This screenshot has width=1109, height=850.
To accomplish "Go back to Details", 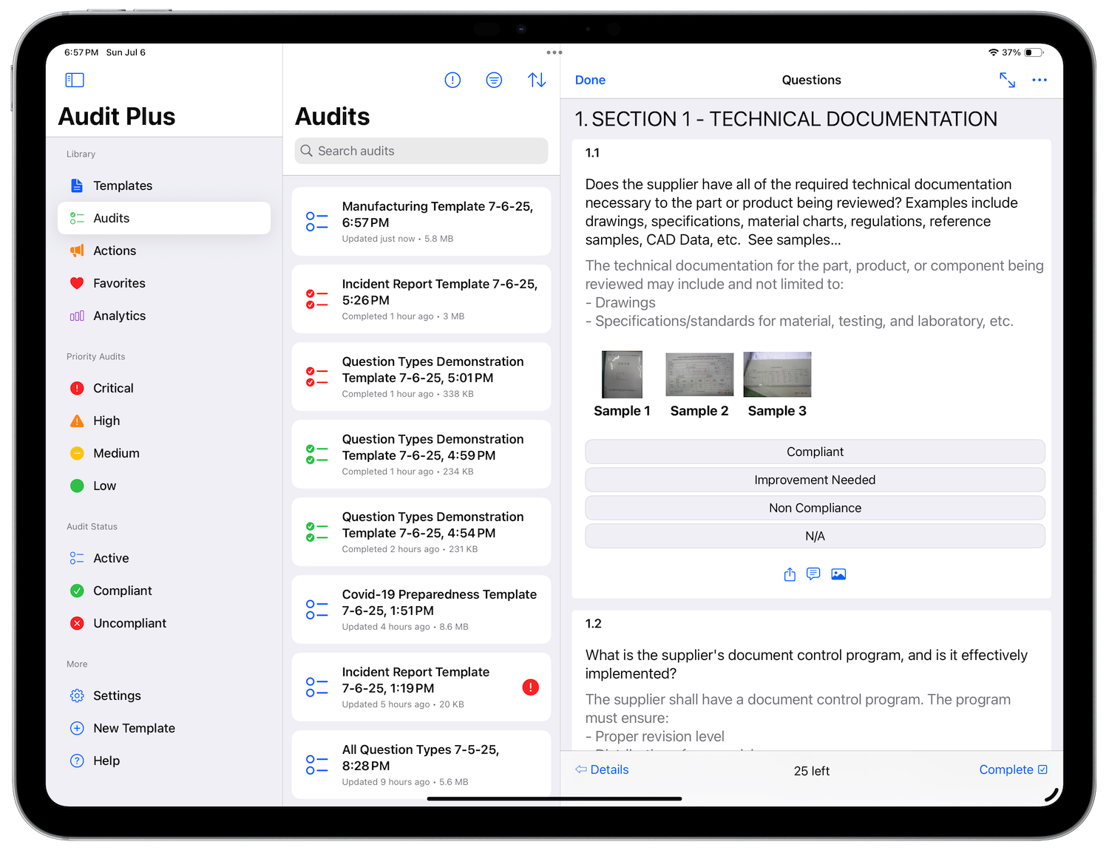I will click(602, 769).
